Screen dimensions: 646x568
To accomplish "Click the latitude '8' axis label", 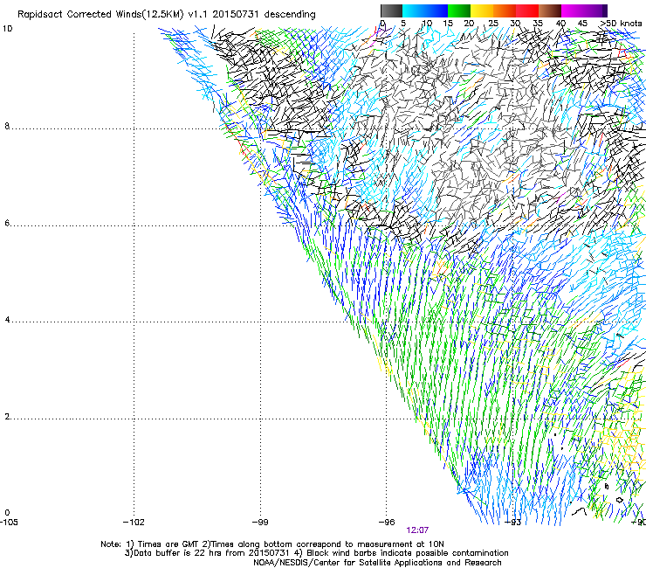I will pyautogui.click(x=7, y=126).
